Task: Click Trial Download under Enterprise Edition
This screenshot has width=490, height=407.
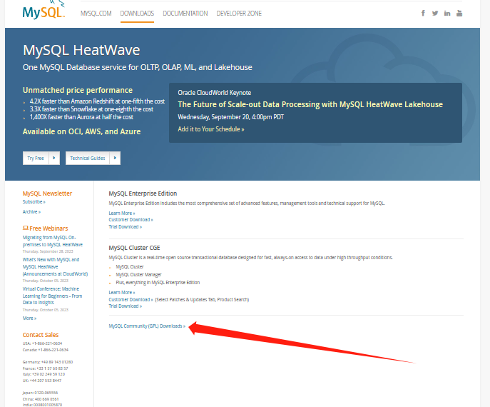Action: point(126,227)
